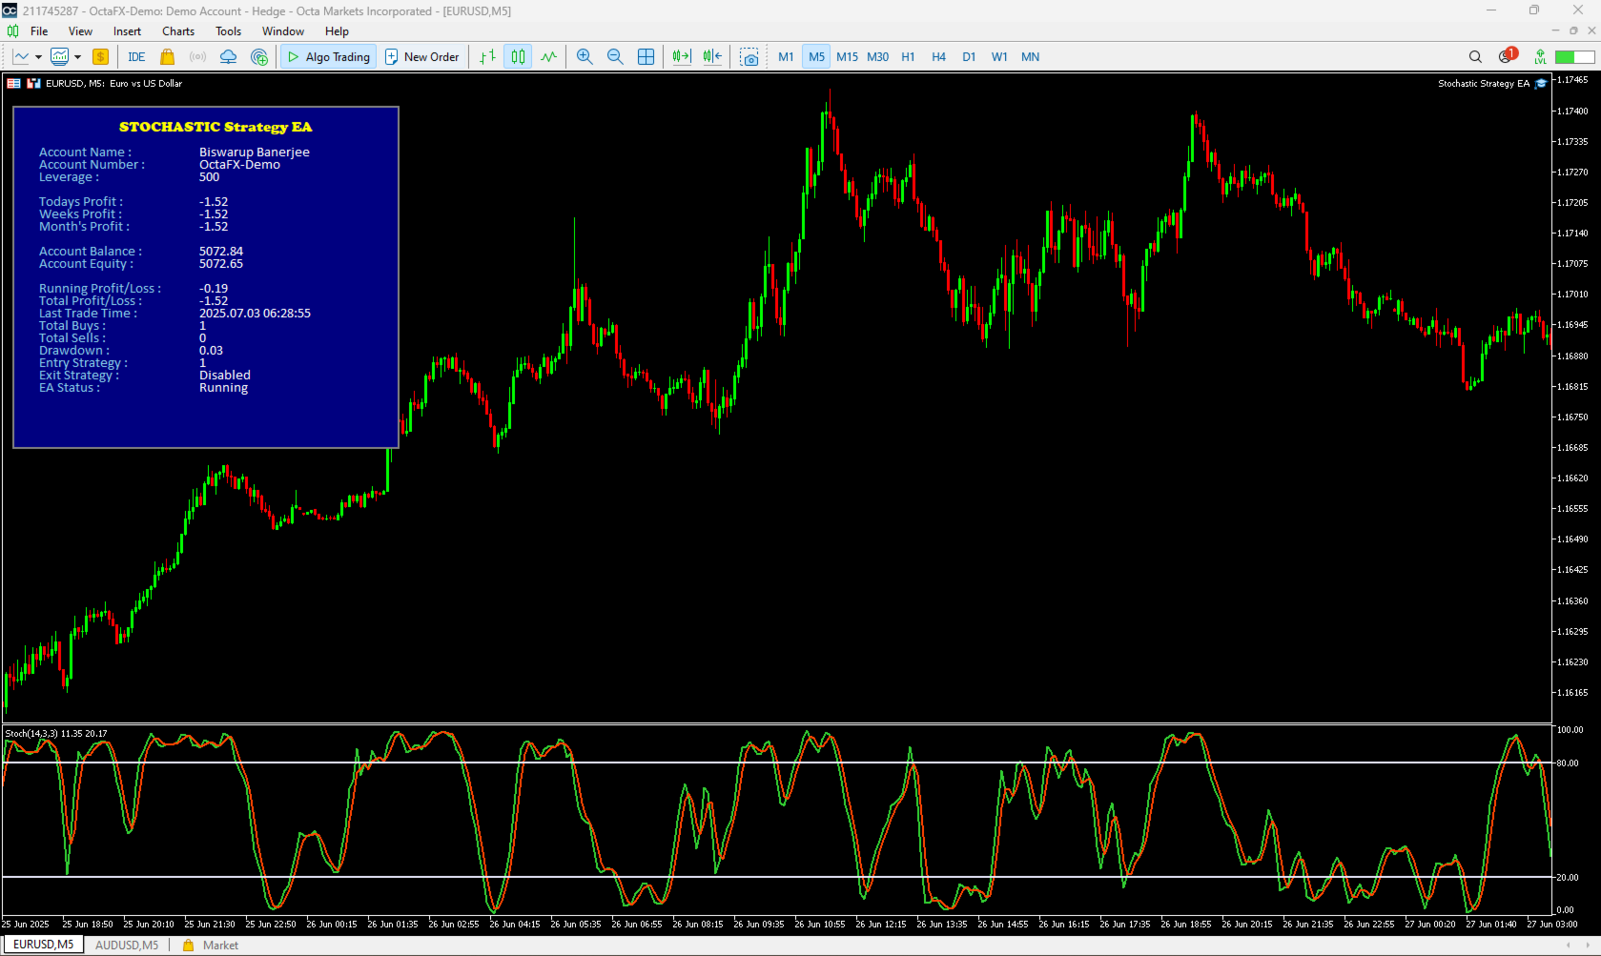Select the MN timeframe
Viewport: 1601px width, 956px height.
[x=1030, y=57]
